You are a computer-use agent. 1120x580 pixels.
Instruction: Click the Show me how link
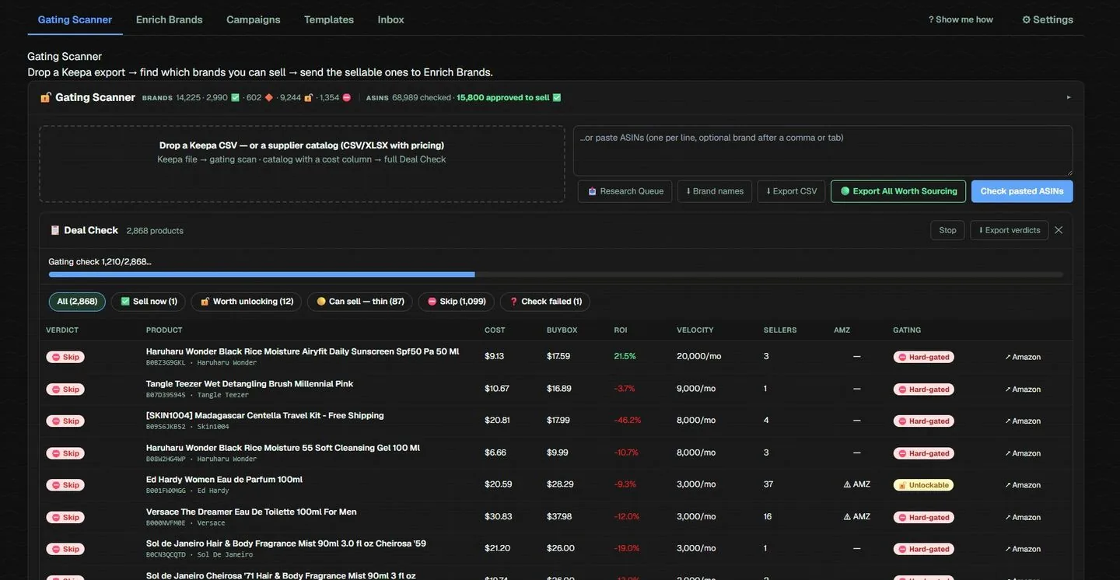point(961,19)
